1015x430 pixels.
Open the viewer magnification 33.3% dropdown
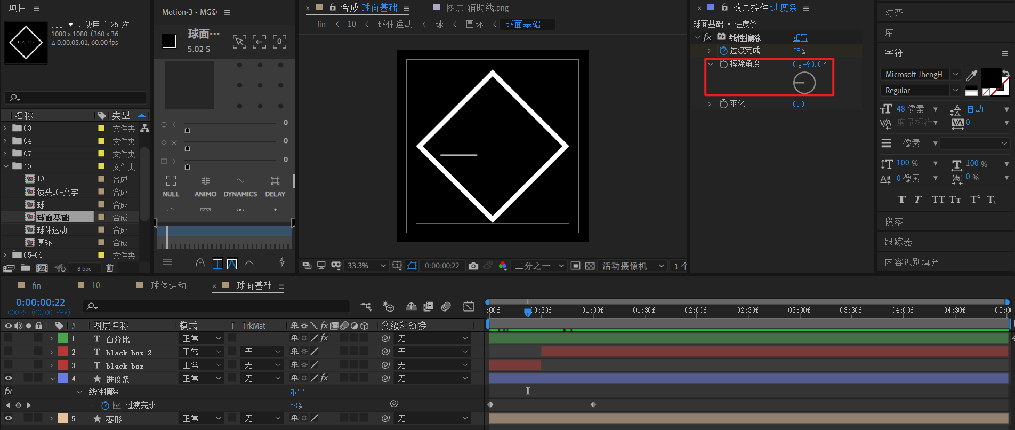(x=367, y=266)
